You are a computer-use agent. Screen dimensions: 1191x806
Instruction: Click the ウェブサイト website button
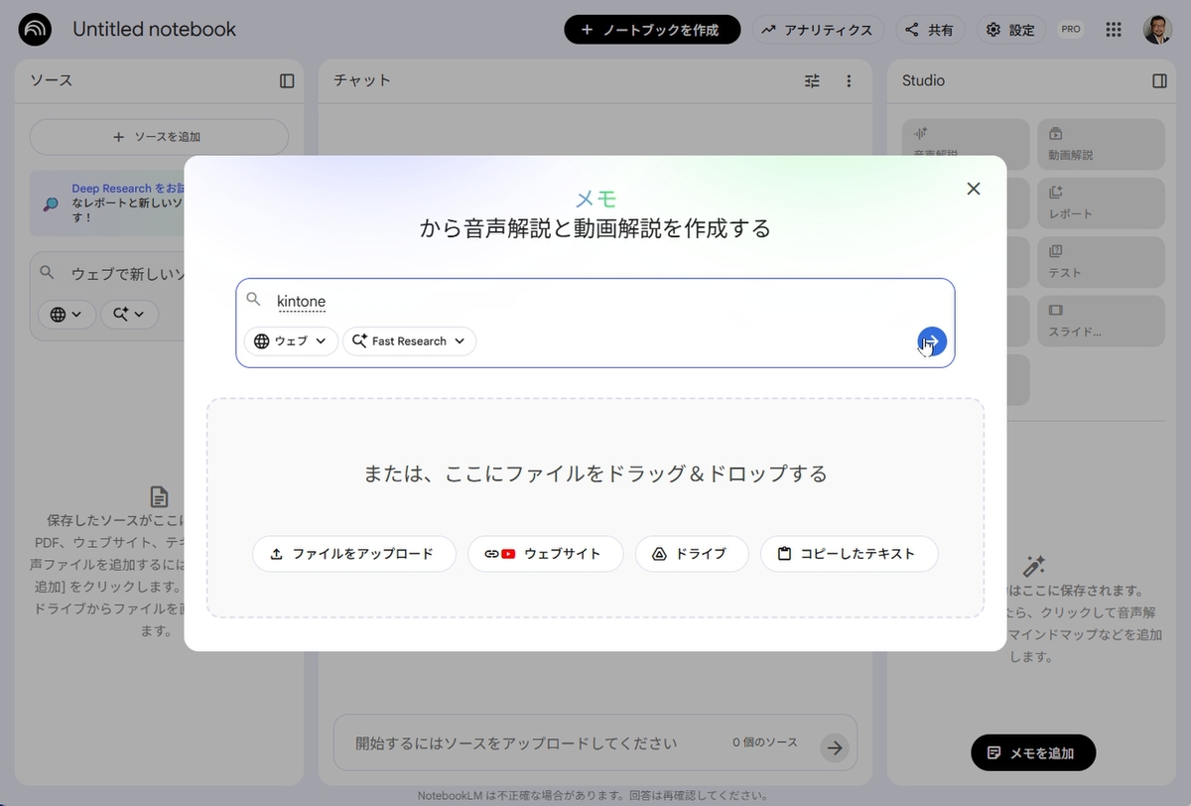pos(545,554)
